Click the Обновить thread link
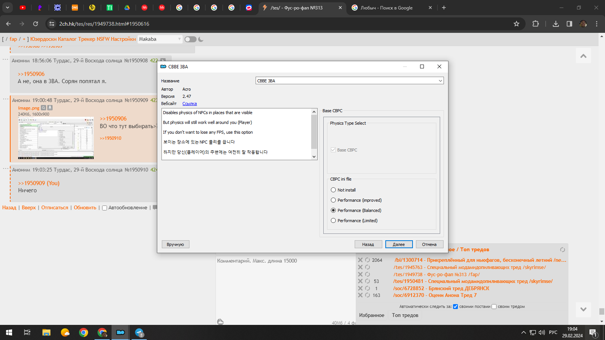The width and height of the screenshot is (605, 340). point(85,208)
